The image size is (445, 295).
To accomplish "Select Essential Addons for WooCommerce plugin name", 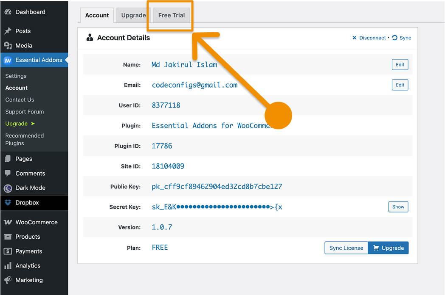I will 212,126.
